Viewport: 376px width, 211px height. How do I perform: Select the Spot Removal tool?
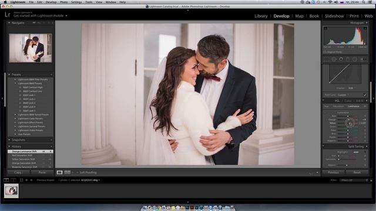click(334, 59)
